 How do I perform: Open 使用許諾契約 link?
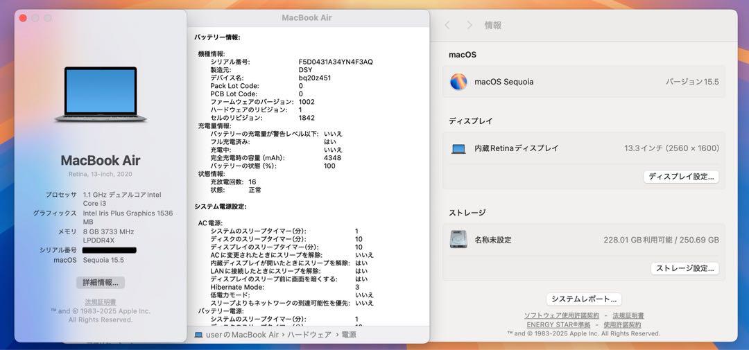622,324
